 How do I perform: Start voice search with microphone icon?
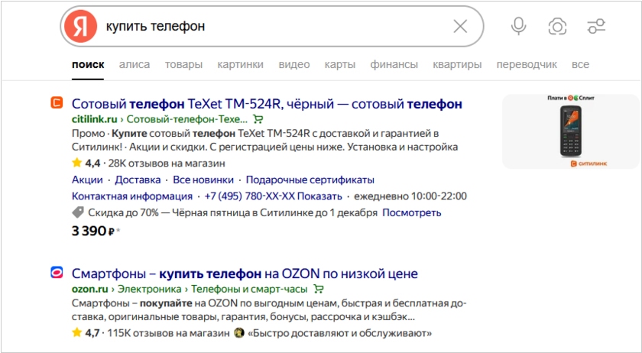[x=519, y=27]
